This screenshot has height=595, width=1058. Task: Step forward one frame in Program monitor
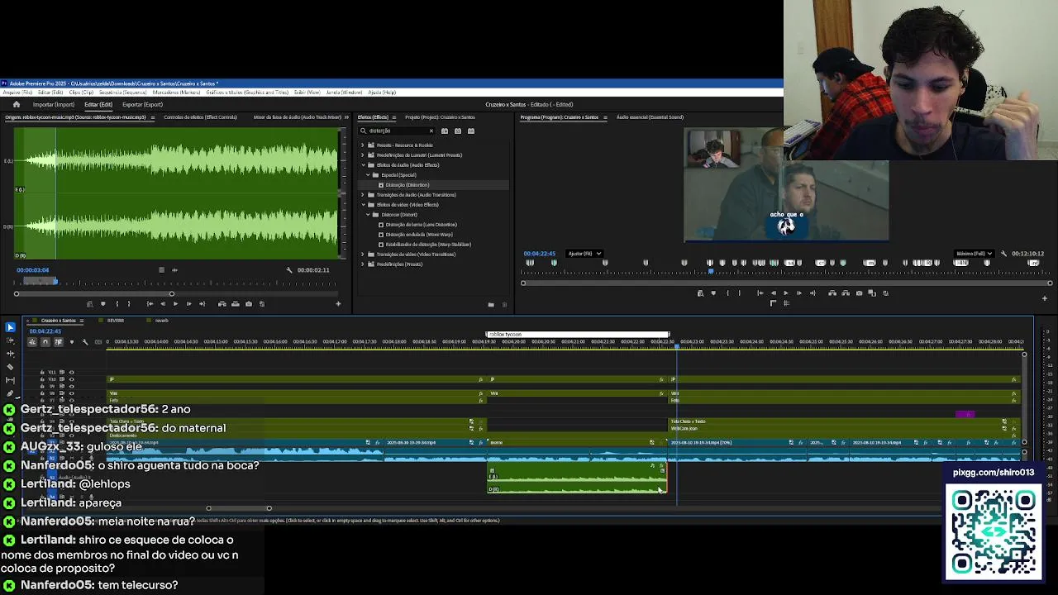pyautogui.click(x=799, y=293)
